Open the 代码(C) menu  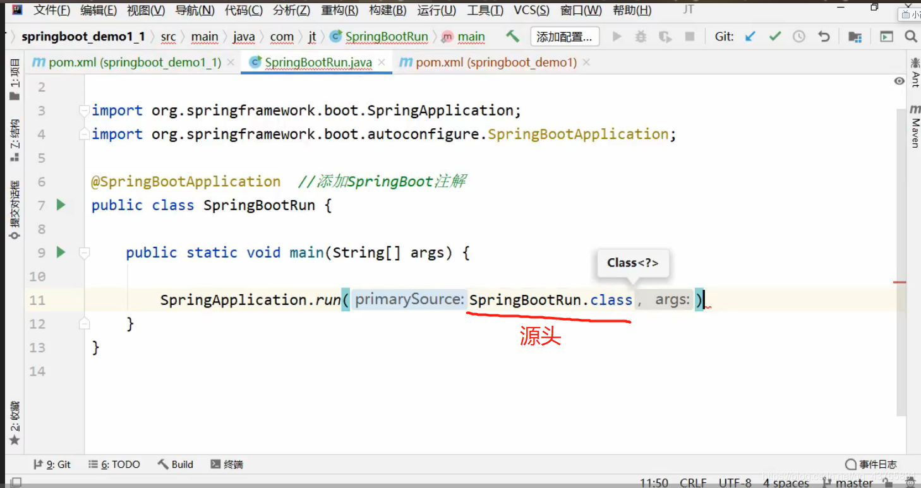(244, 10)
